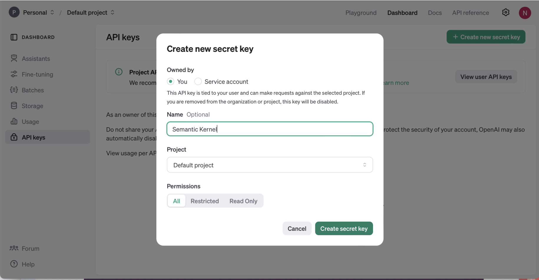The image size is (539, 280).
Task: Choose the Restricted permissions option
Action: pos(205,201)
